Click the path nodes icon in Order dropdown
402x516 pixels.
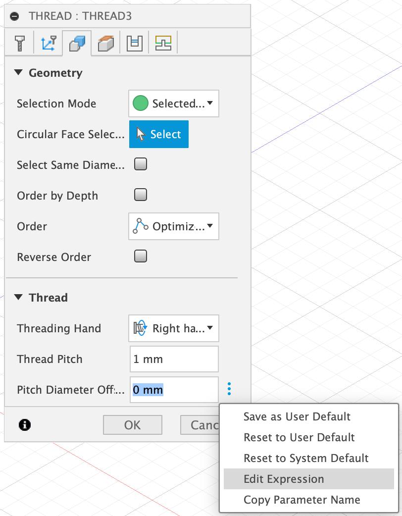pyautogui.click(x=141, y=226)
